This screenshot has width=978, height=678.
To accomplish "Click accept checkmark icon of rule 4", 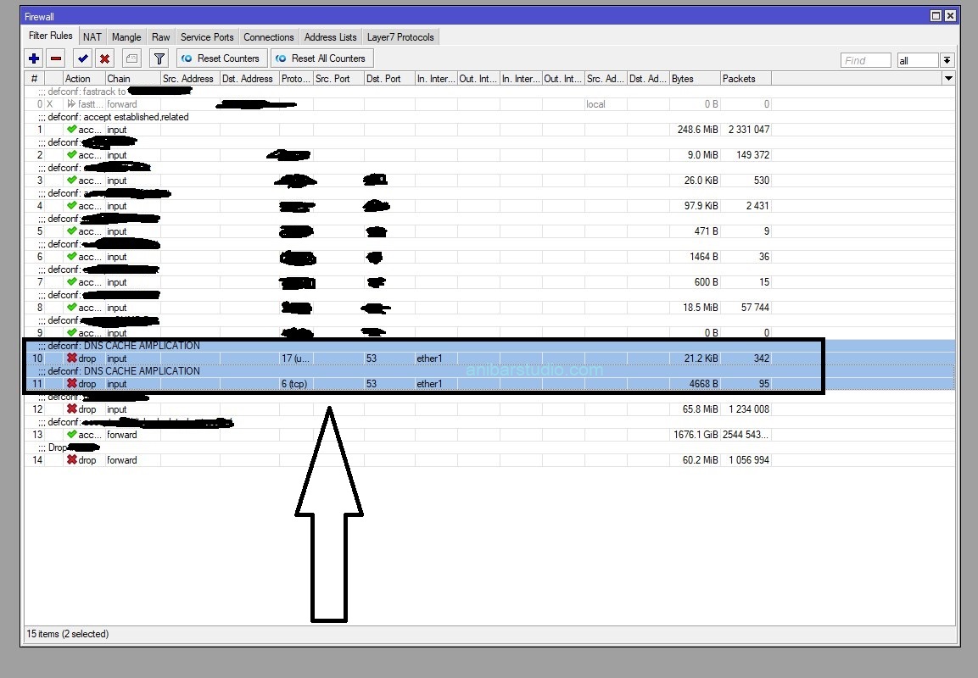I will pos(72,206).
